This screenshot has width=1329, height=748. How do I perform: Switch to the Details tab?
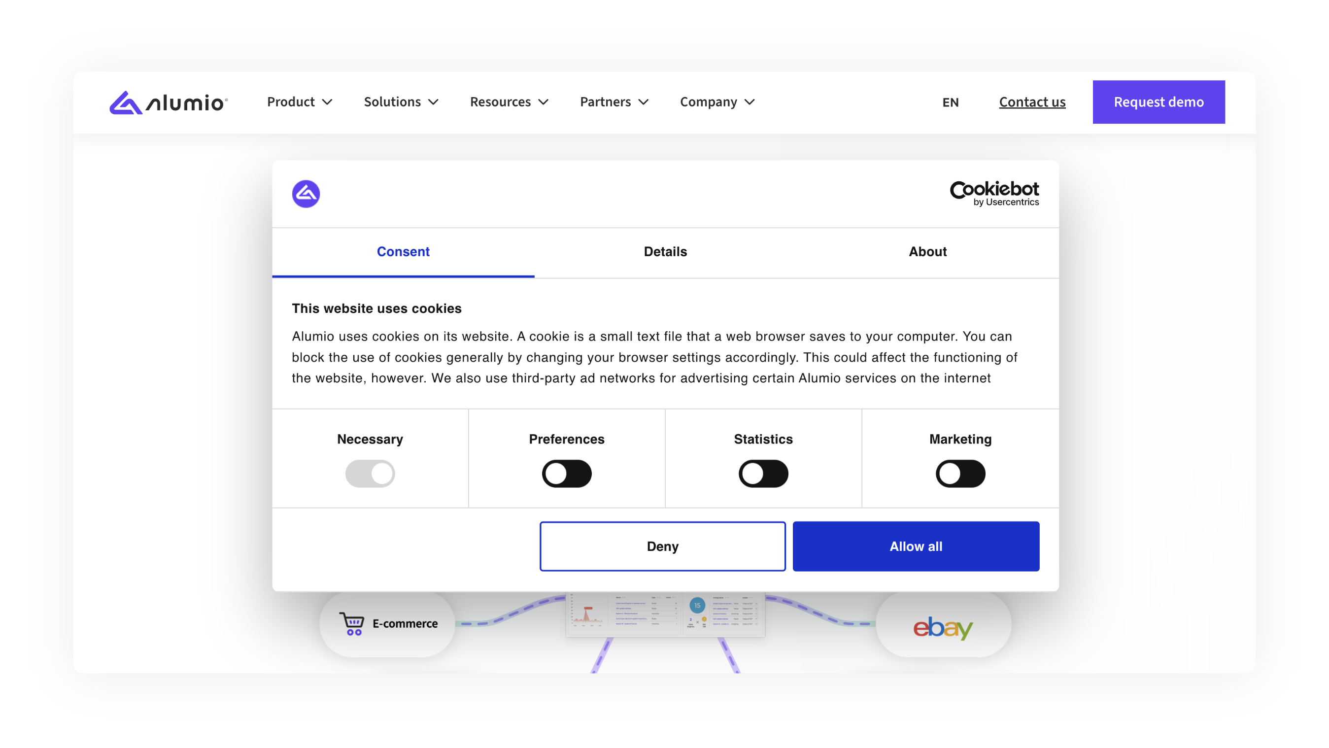(x=665, y=252)
